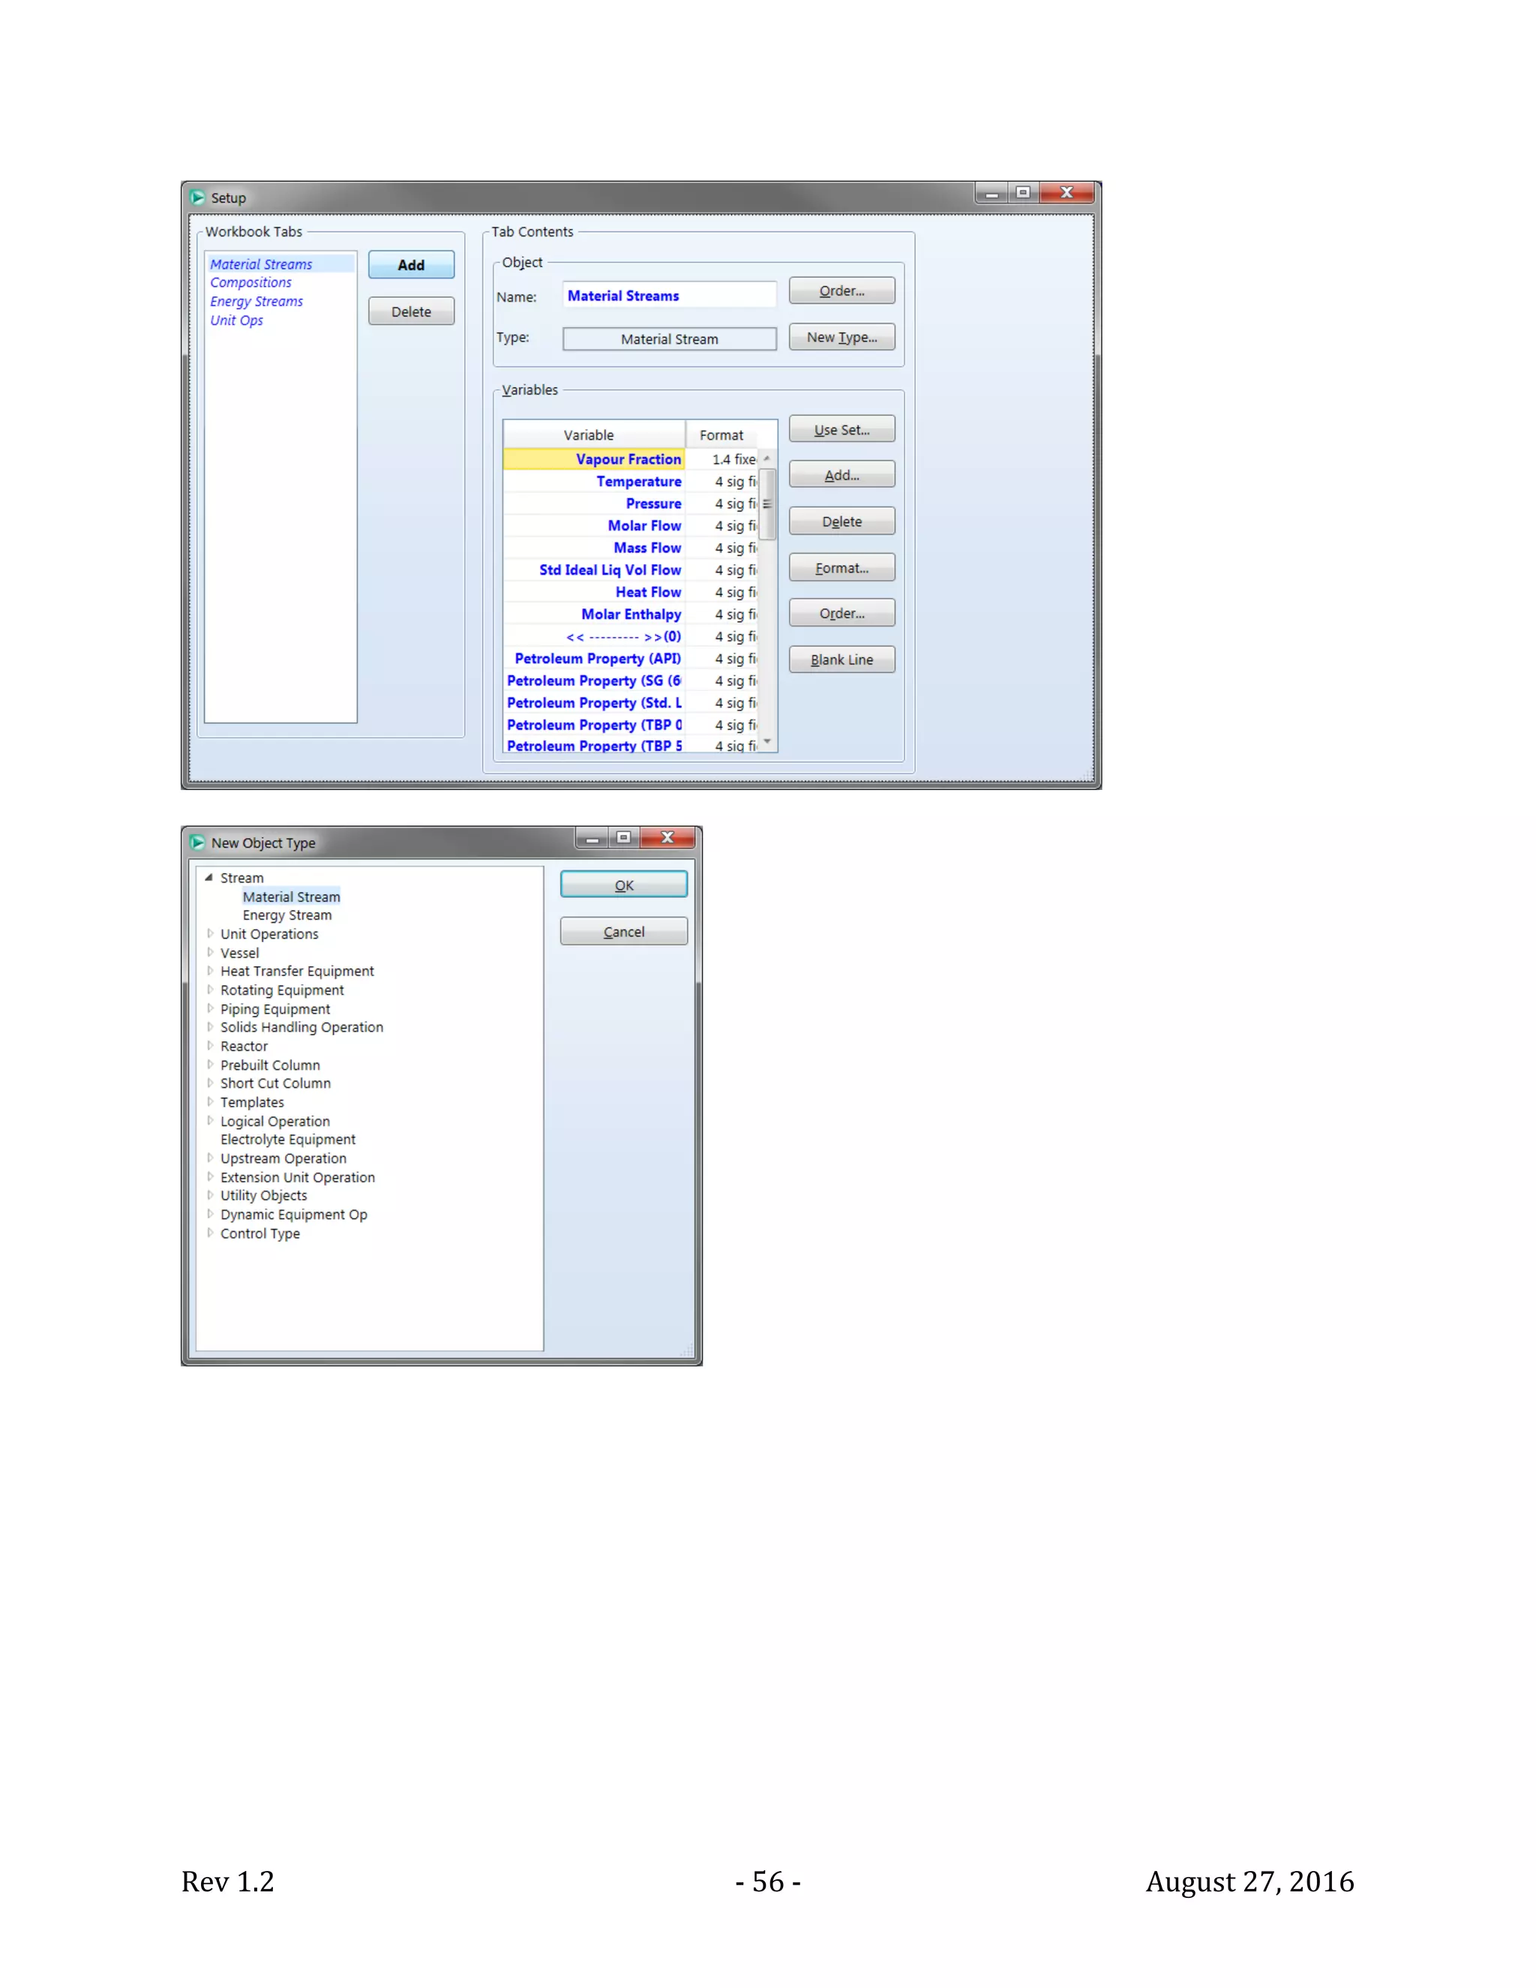Expand the Unit Operations node

tap(210, 934)
